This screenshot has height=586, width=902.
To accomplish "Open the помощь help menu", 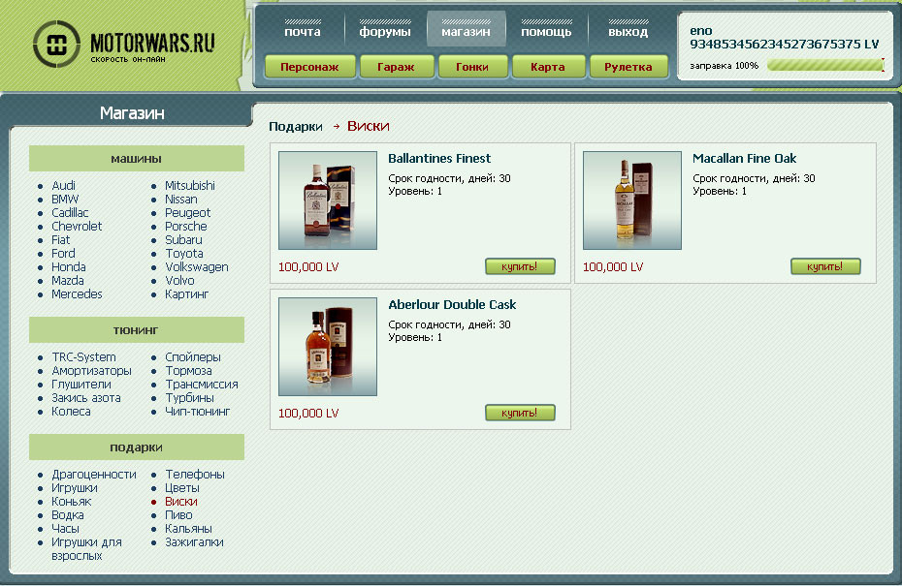I will (546, 32).
